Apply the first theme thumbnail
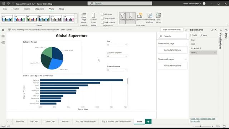Screen dimensions: 229x129 click(x=7, y=18)
